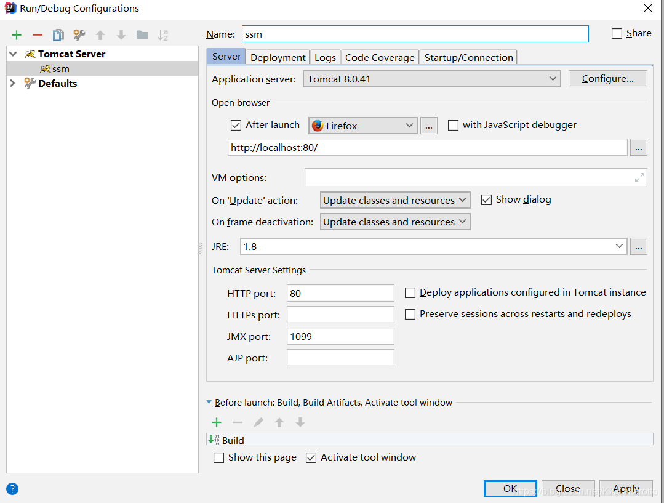
Task: Select the Build task row
Action: coord(430,440)
